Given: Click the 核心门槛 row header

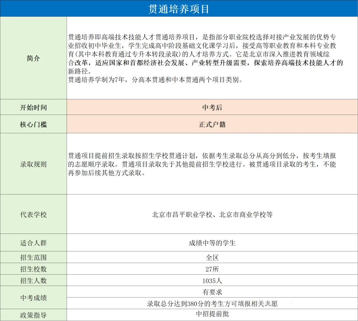Looking at the screenshot, I should pos(33,124).
